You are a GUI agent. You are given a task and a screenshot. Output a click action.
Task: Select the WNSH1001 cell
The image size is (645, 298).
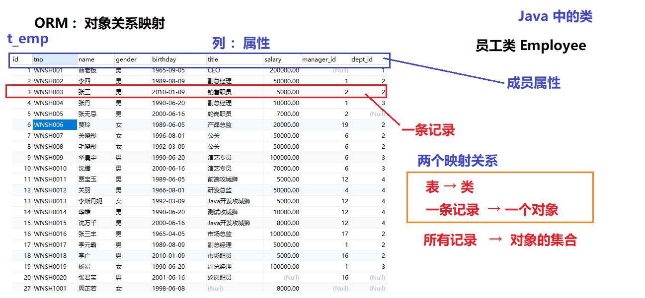point(55,288)
